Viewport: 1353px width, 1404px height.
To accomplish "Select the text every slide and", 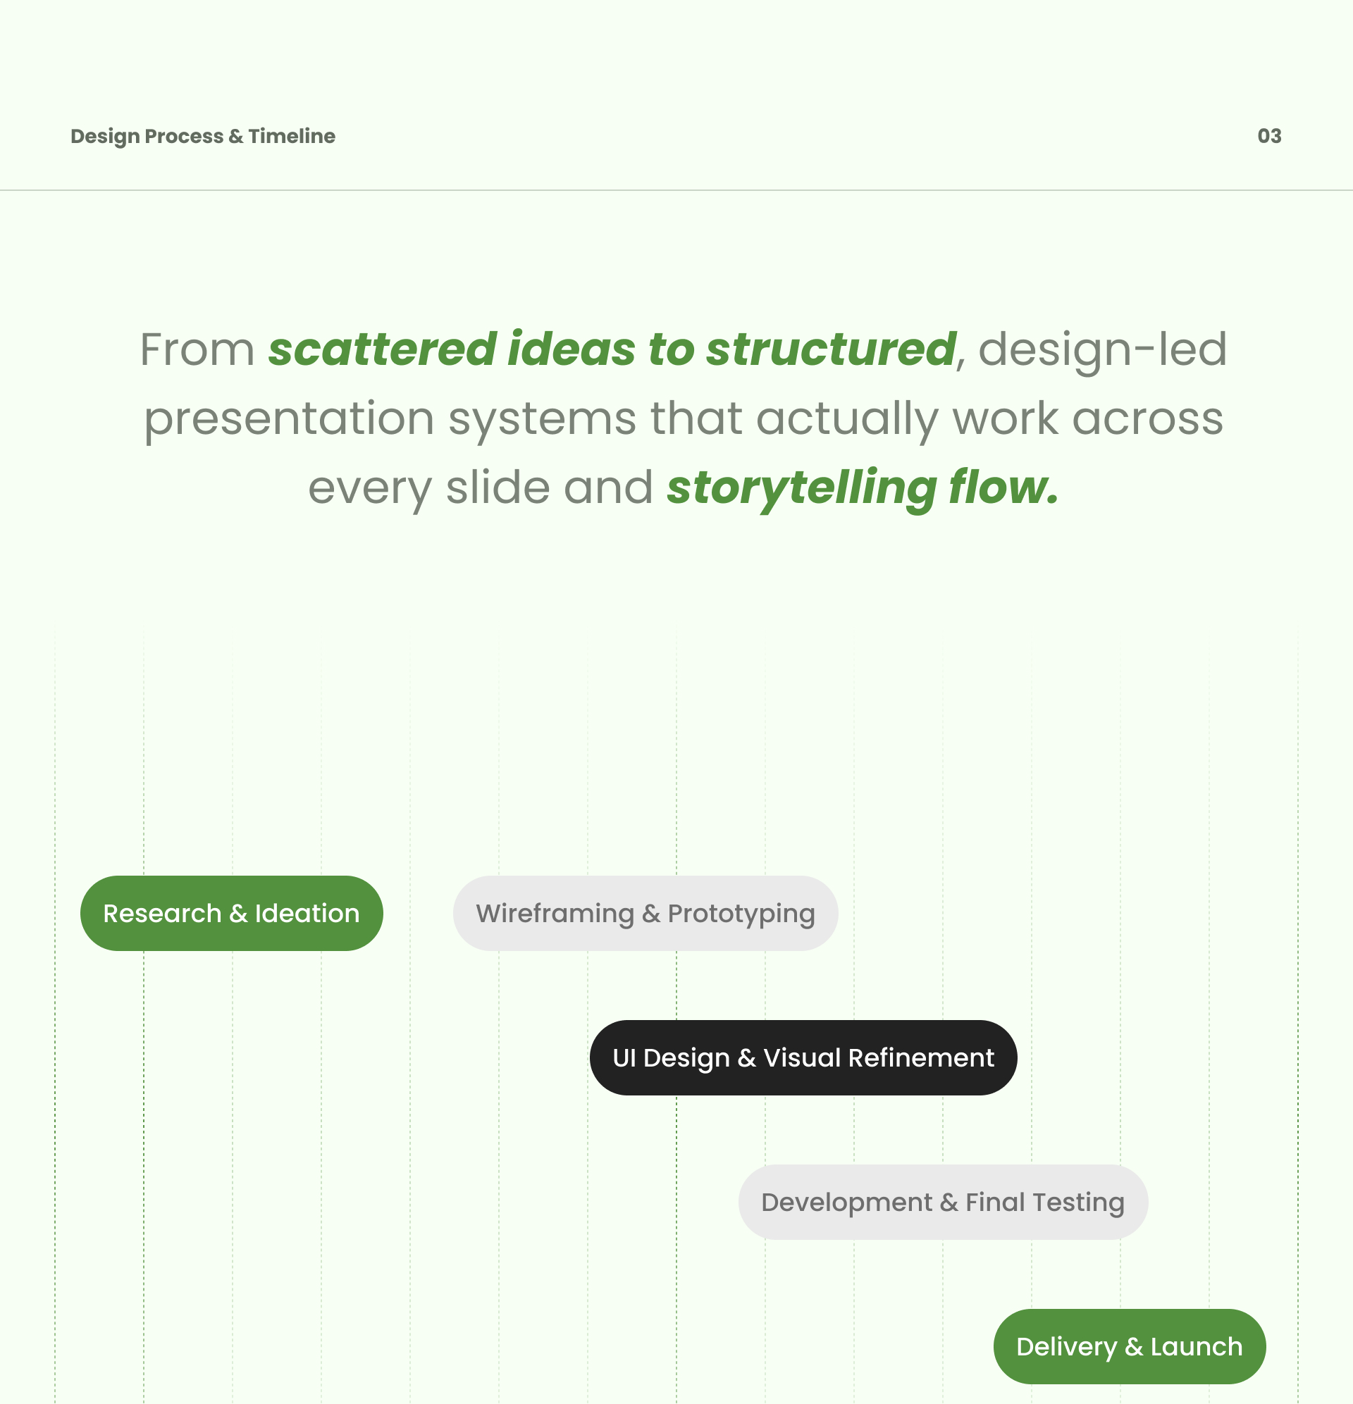I will 480,488.
